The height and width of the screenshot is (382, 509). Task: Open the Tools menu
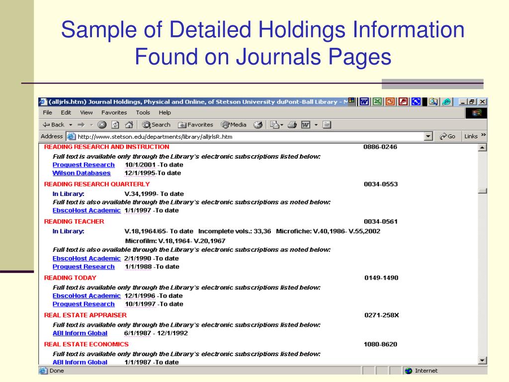(143, 113)
